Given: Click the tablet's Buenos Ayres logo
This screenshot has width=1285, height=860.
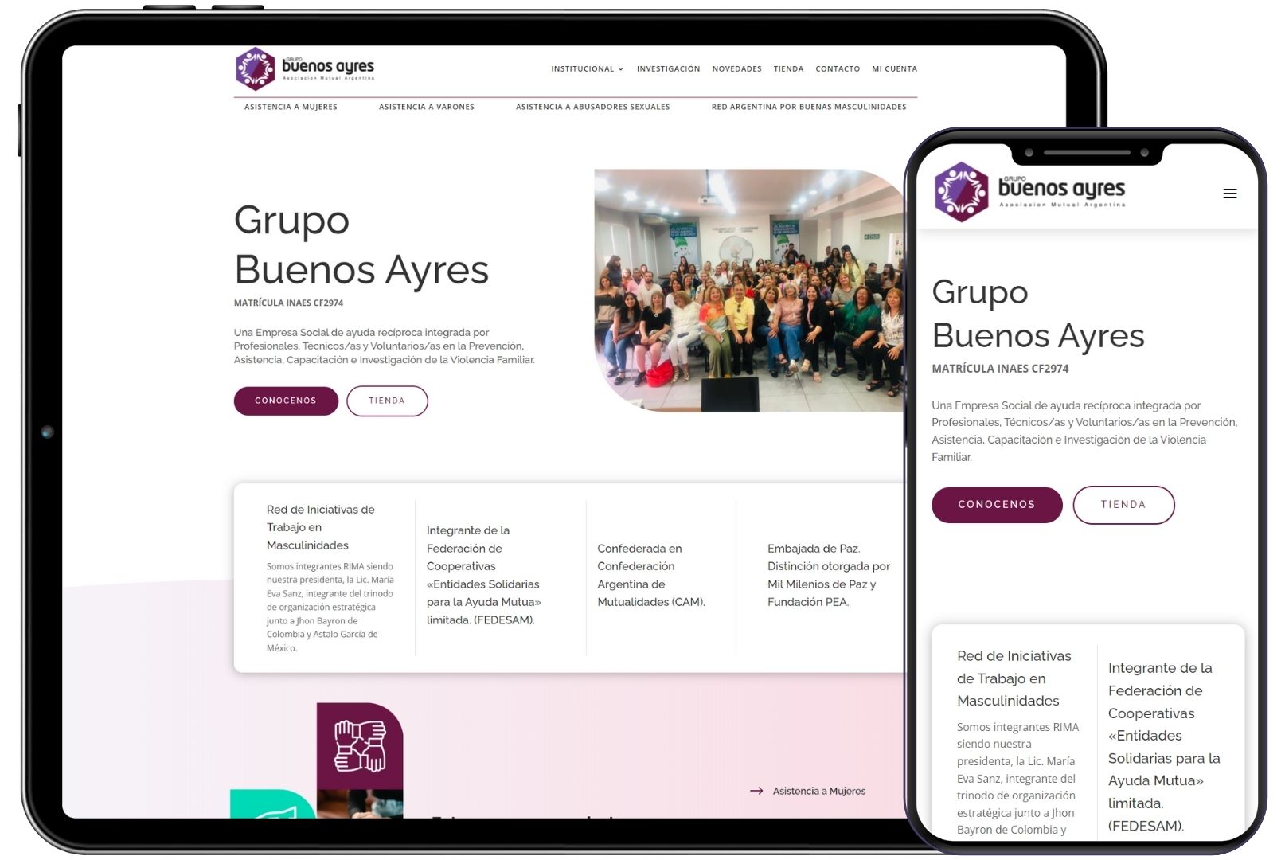Looking at the screenshot, I should coord(304,68).
